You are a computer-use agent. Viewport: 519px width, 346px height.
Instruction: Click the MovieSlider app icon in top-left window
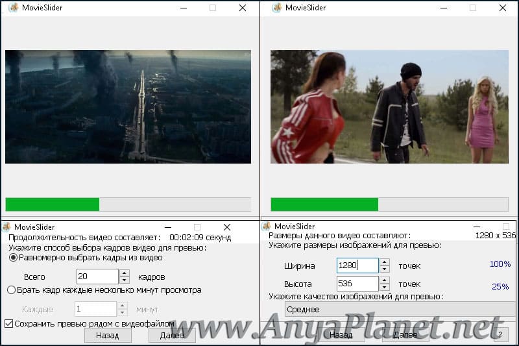(13, 8)
